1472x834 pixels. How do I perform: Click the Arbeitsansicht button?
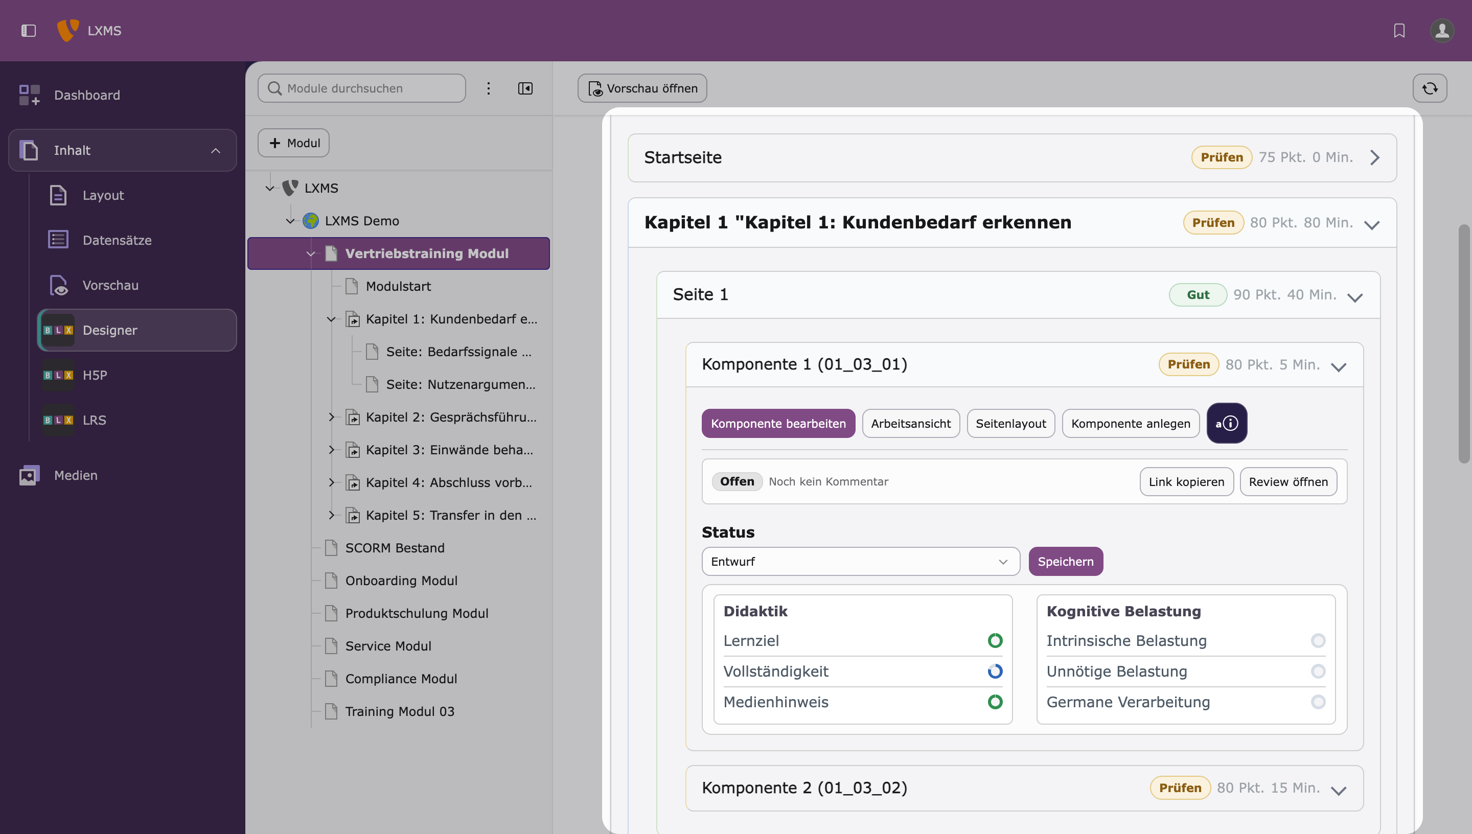(911, 423)
